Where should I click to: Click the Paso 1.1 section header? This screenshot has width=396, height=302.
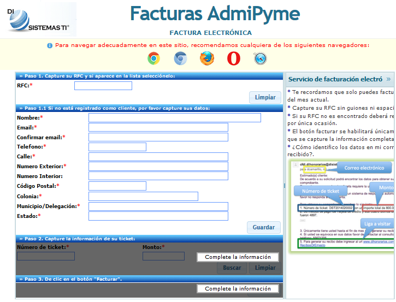(149, 108)
